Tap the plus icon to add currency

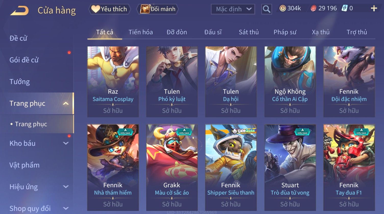pos(374,8)
